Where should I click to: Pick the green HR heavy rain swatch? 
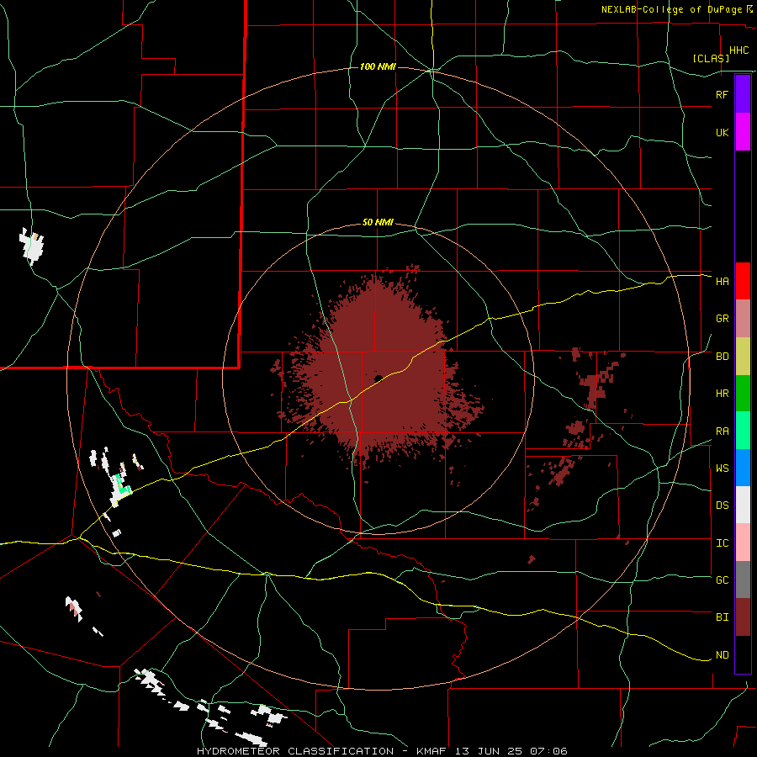743,393
